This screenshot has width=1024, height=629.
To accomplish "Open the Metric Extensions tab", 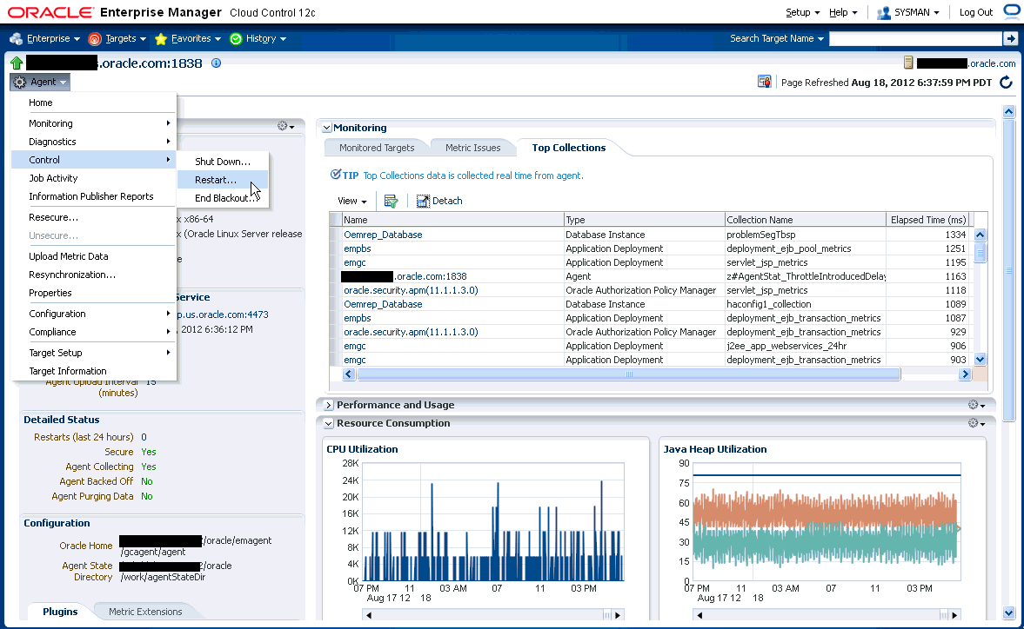I will point(145,612).
